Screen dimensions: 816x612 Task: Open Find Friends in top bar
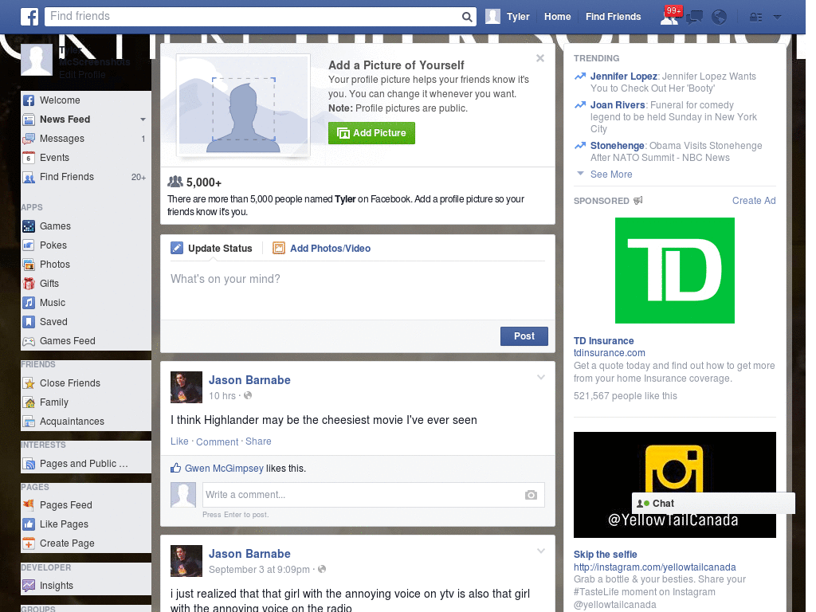click(613, 17)
